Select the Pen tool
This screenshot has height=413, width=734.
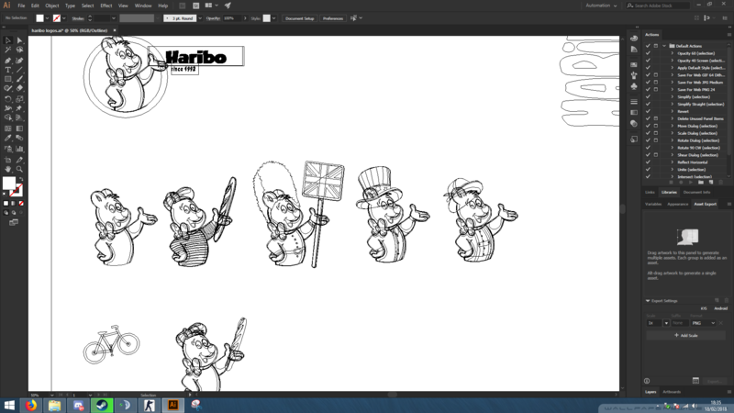click(8, 61)
